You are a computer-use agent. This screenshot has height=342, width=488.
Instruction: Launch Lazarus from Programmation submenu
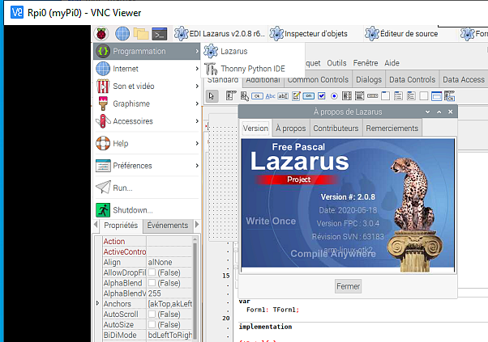253,51
